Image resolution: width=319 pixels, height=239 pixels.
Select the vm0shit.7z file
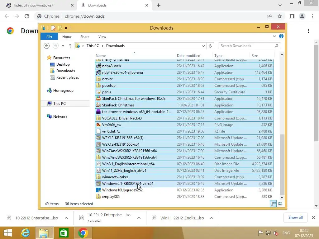coord(184,131)
